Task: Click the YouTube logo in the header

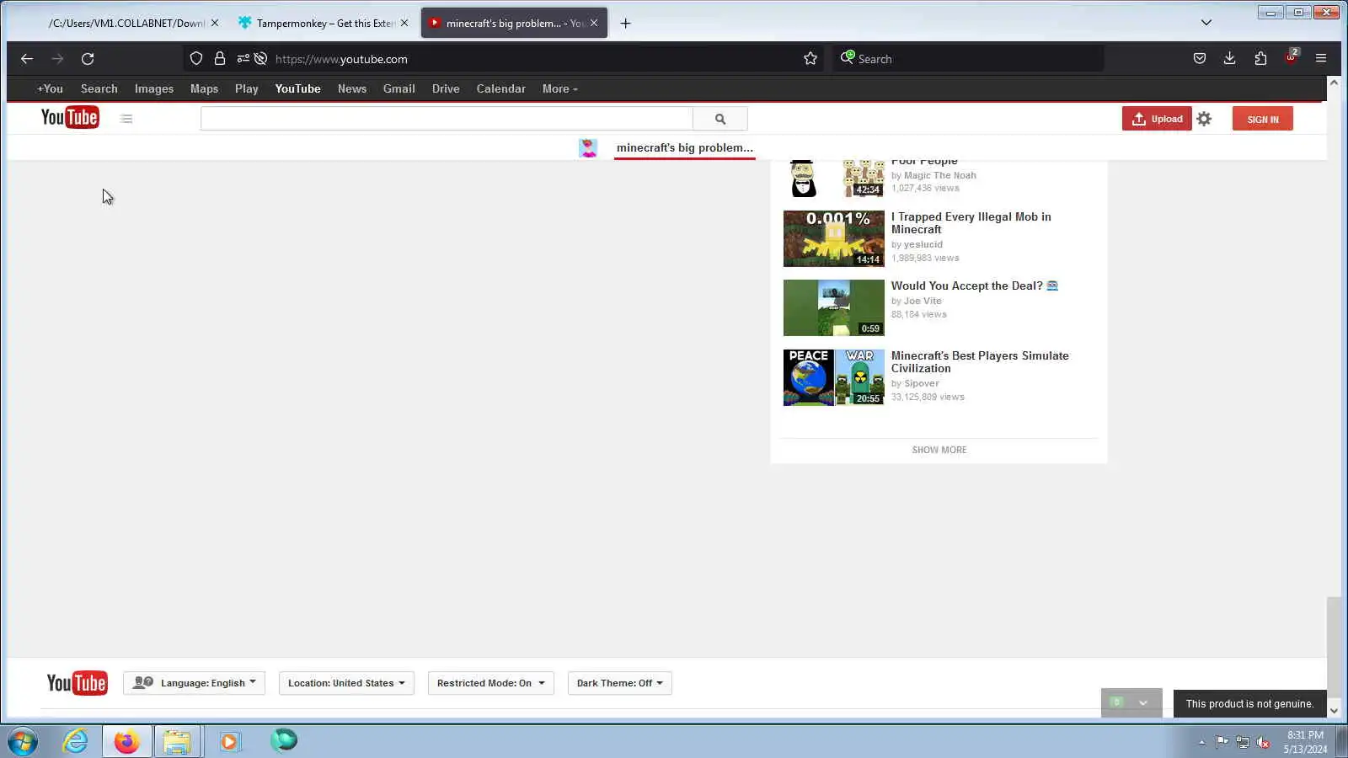Action: 70,118
